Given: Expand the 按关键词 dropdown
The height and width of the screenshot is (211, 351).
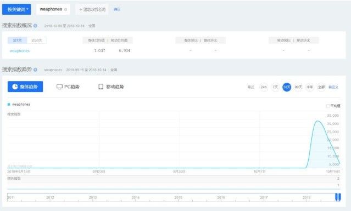Looking at the screenshot, I should pyautogui.click(x=16, y=9).
